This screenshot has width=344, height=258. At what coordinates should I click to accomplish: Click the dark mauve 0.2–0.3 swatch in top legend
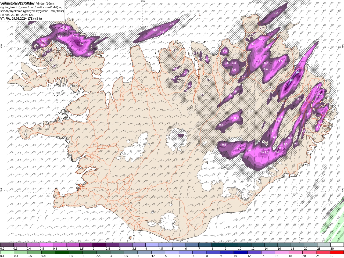pos(7,245)
